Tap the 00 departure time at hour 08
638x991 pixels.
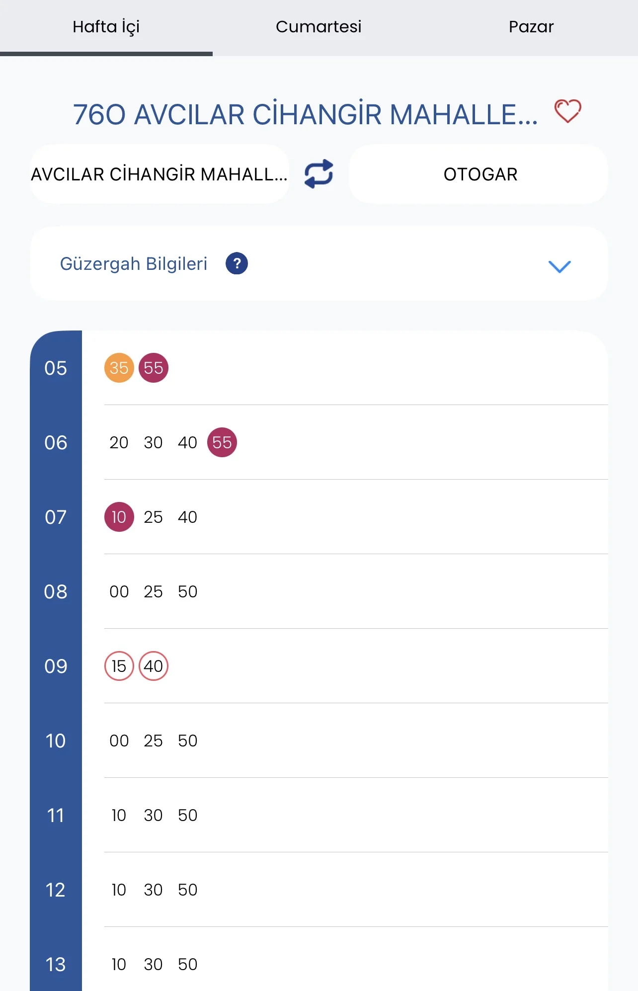(119, 591)
